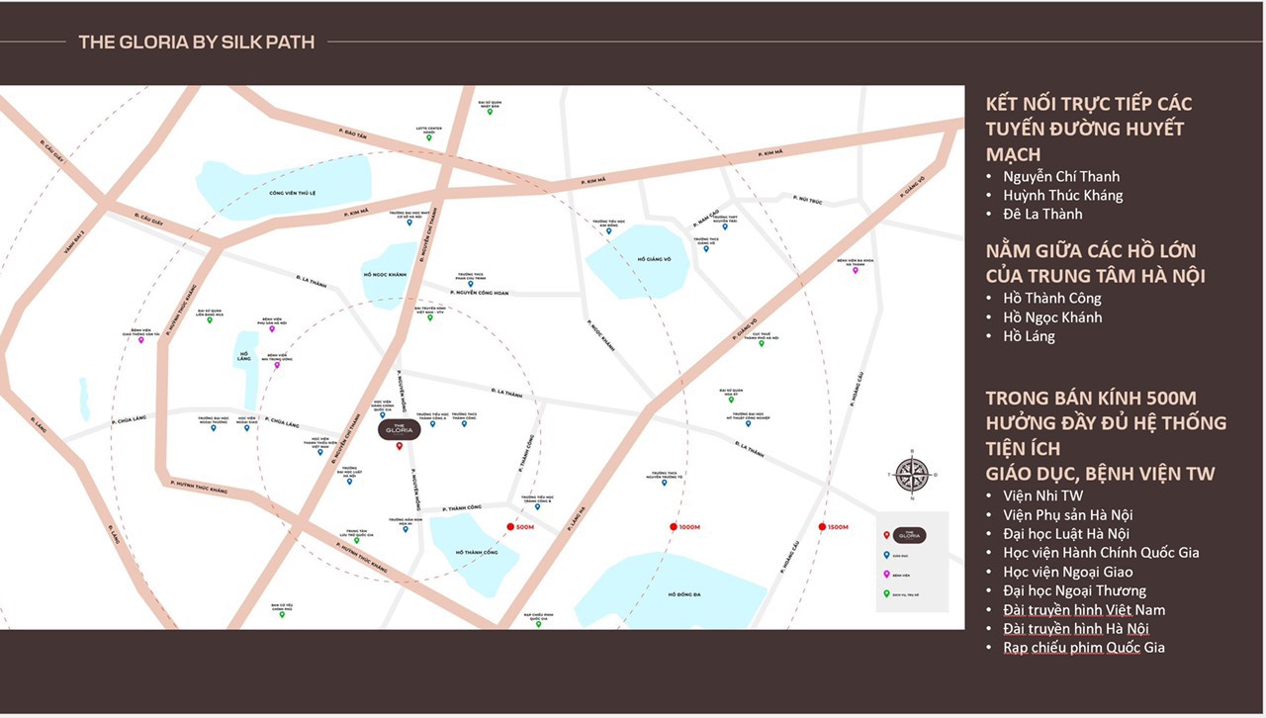
Task: Click the compass rose icon
Action: (x=911, y=475)
